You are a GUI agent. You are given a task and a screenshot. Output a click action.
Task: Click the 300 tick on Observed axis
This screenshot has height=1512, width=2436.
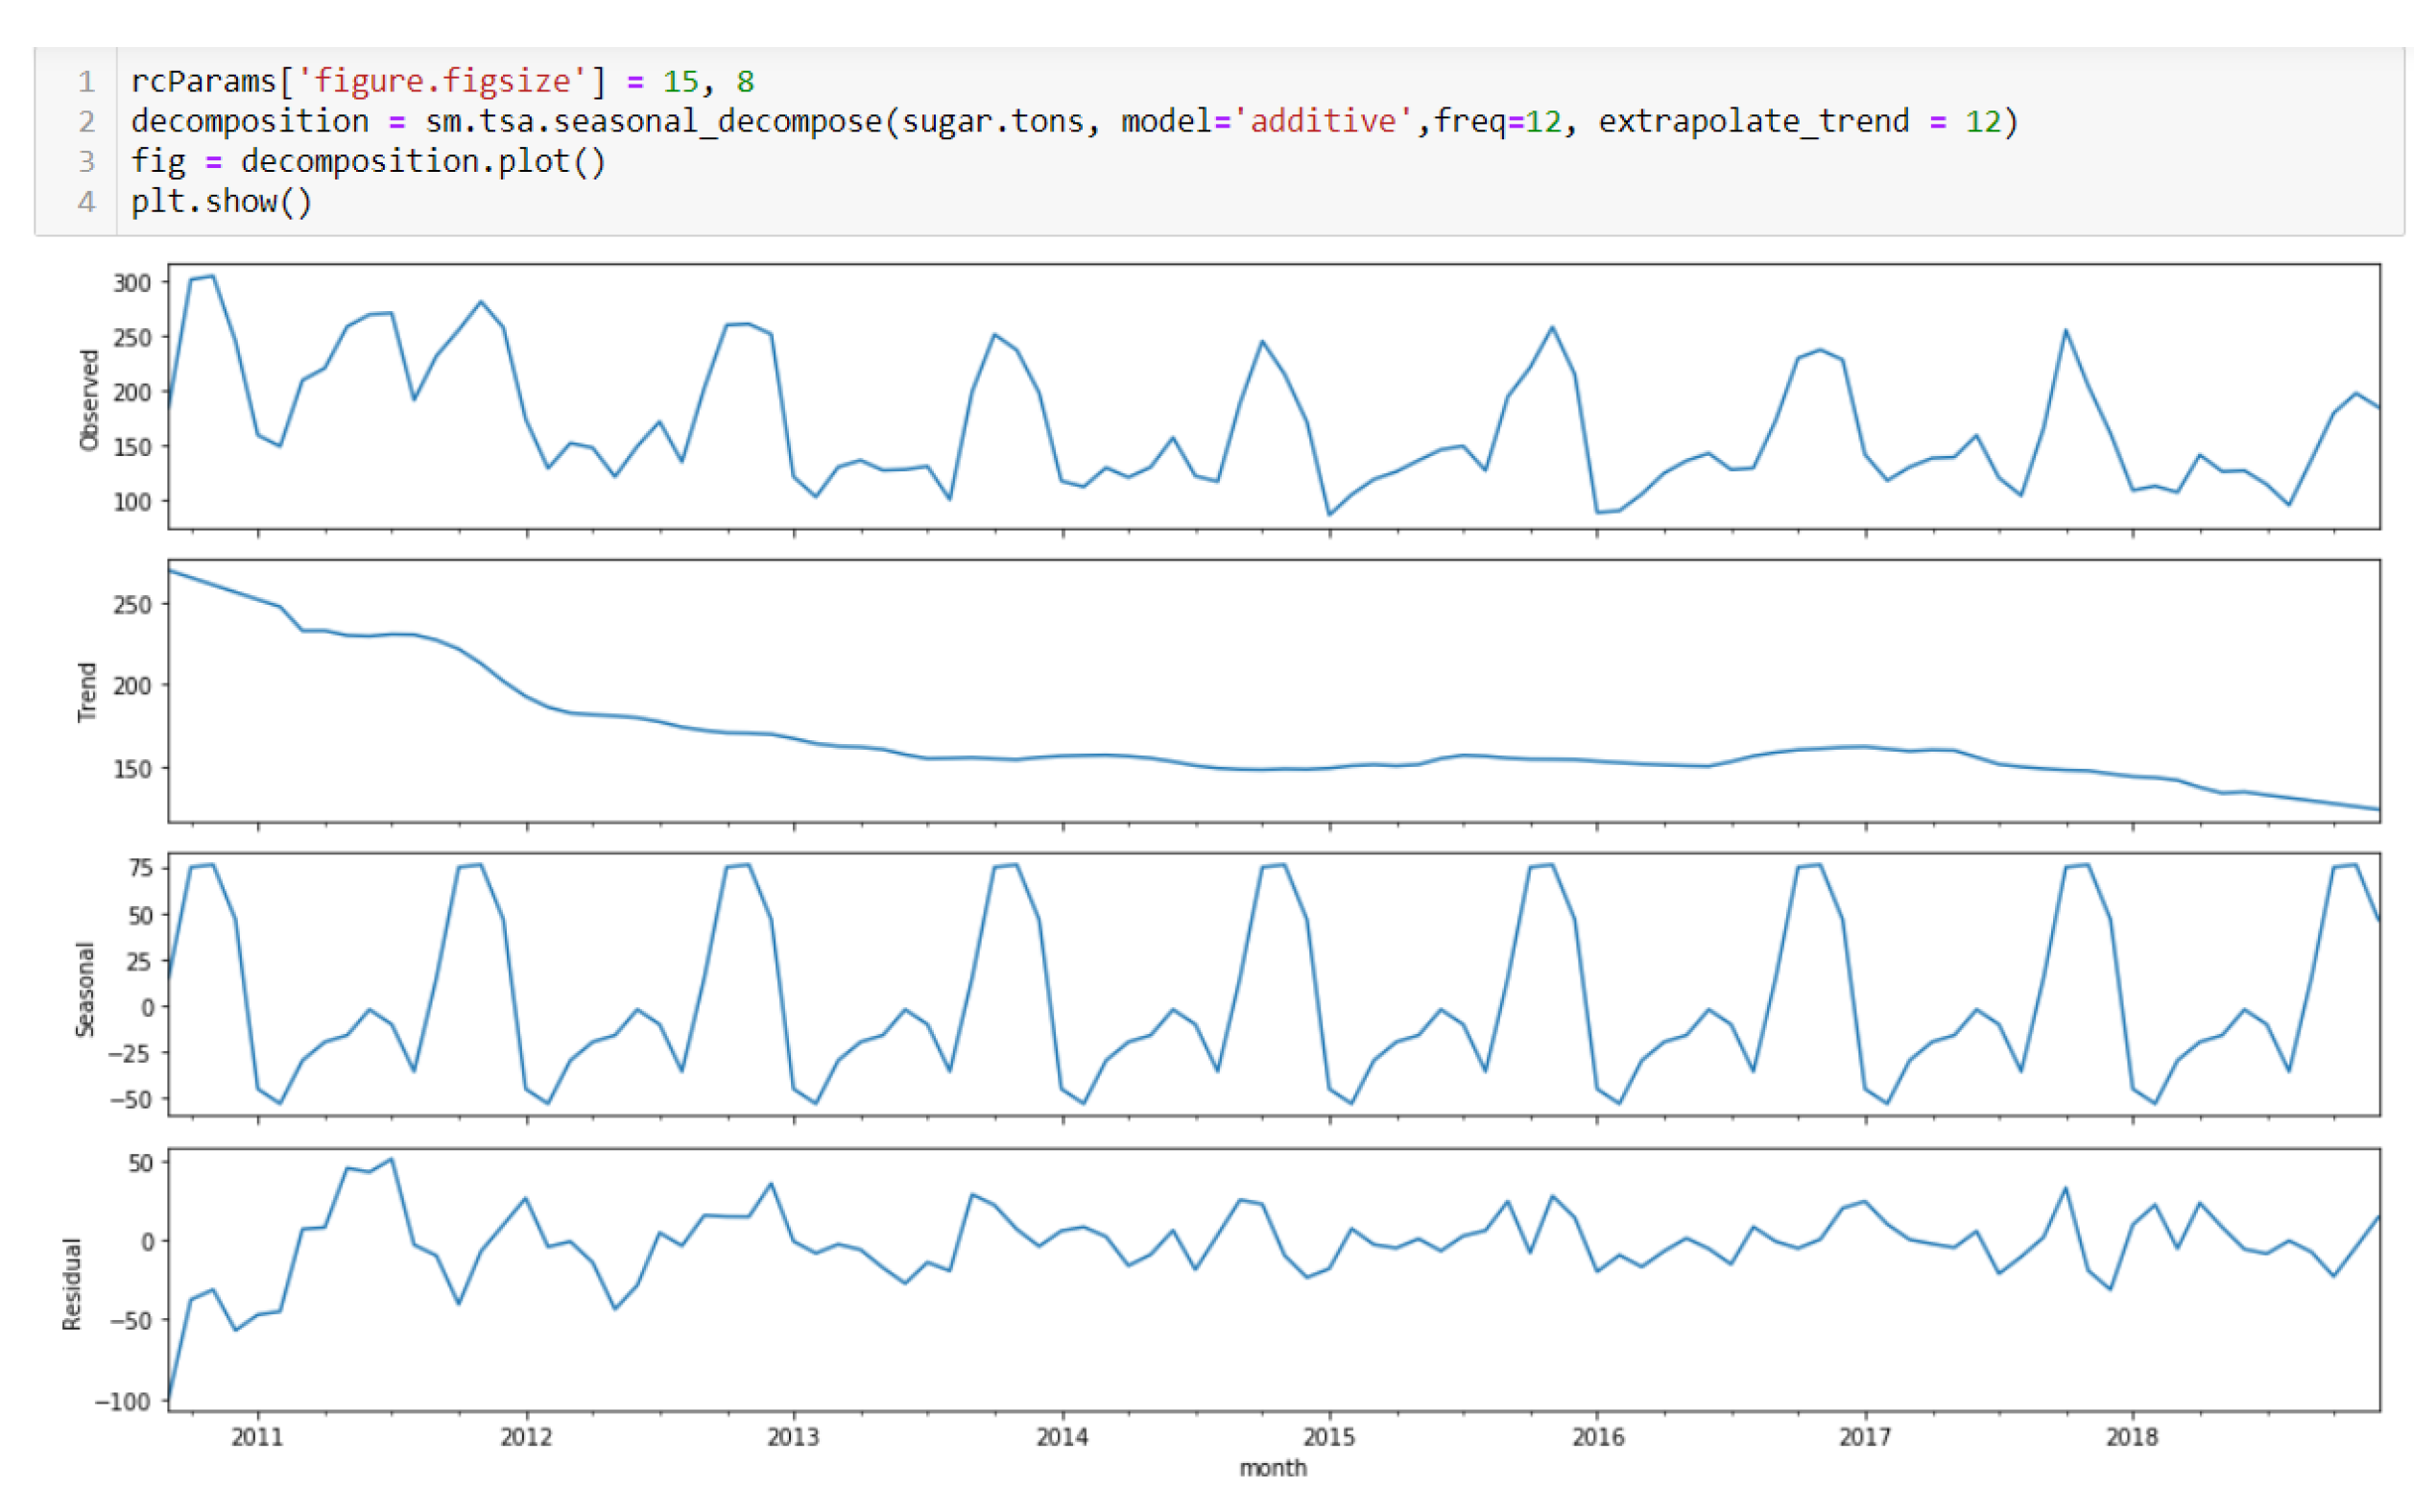pos(131,283)
